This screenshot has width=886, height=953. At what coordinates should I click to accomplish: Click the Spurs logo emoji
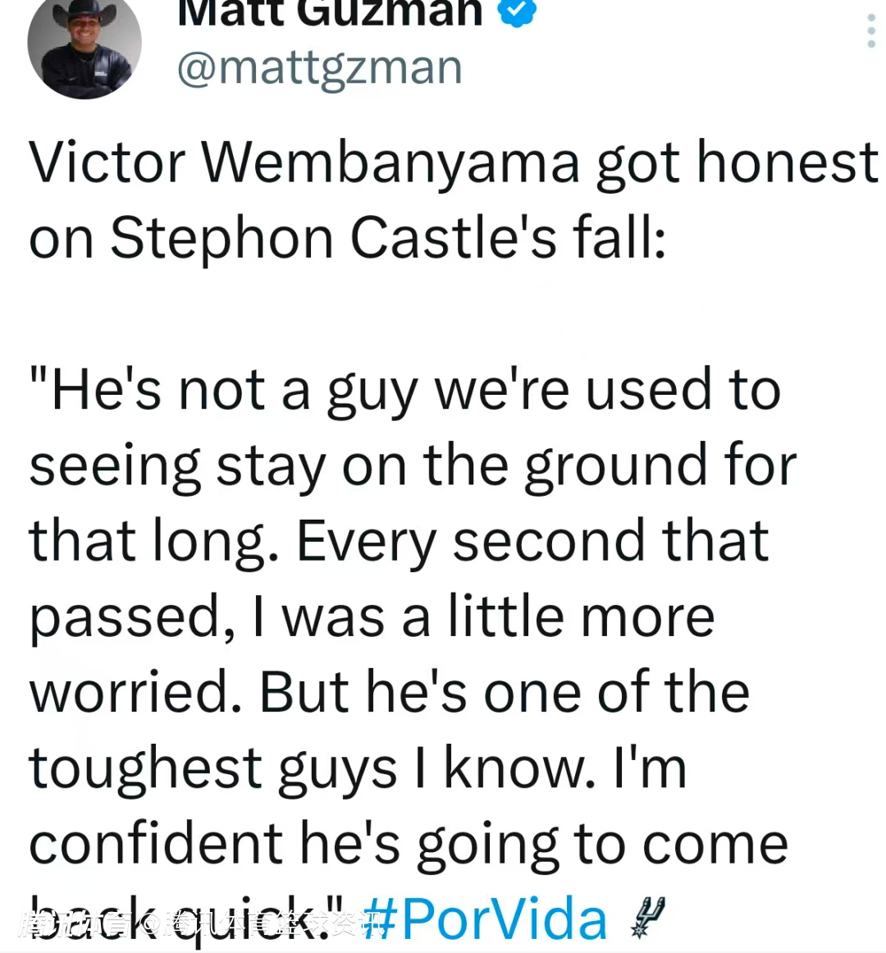pyautogui.click(x=648, y=917)
